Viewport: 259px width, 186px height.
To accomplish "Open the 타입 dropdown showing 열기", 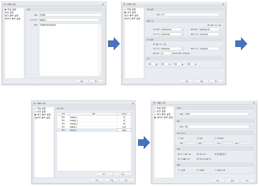I will (x=250, y=127).
